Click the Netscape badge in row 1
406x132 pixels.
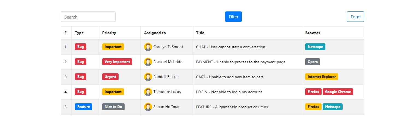pos(315,47)
